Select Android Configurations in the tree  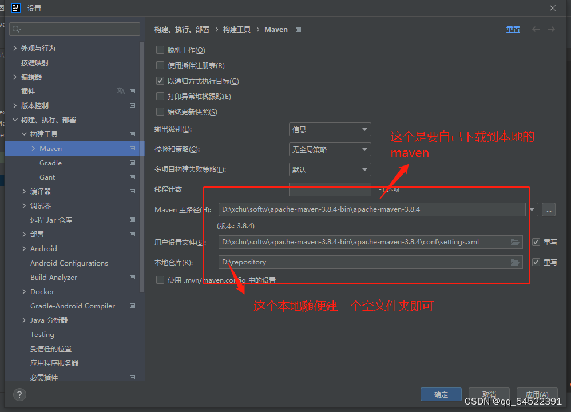[x=69, y=263]
